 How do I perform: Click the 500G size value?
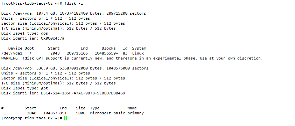click(x=81, y=113)
